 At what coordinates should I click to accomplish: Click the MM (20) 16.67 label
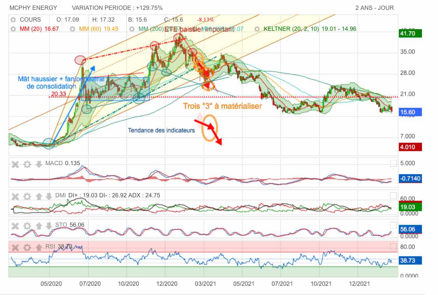(39, 29)
